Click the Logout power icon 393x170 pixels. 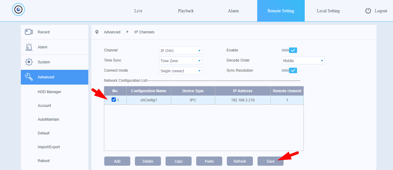click(368, 11)
